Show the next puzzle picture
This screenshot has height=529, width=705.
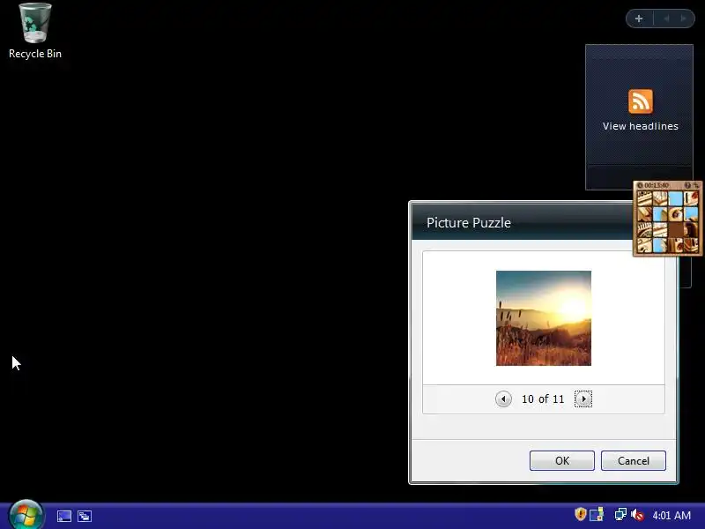[583, 399]
